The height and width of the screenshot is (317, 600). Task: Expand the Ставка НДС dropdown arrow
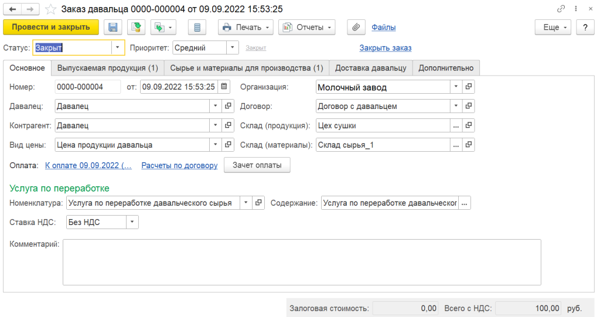(x=132, y=222)
